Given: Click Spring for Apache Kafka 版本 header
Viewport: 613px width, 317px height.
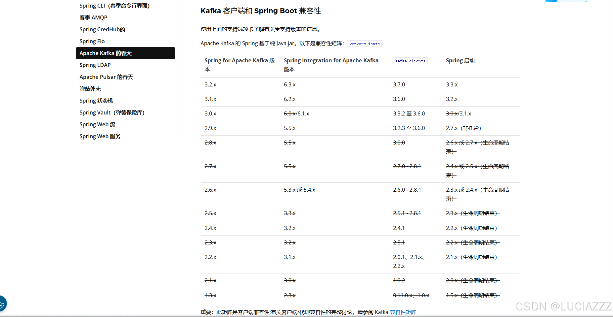Looking at the screenshot, I should (240, 65).
